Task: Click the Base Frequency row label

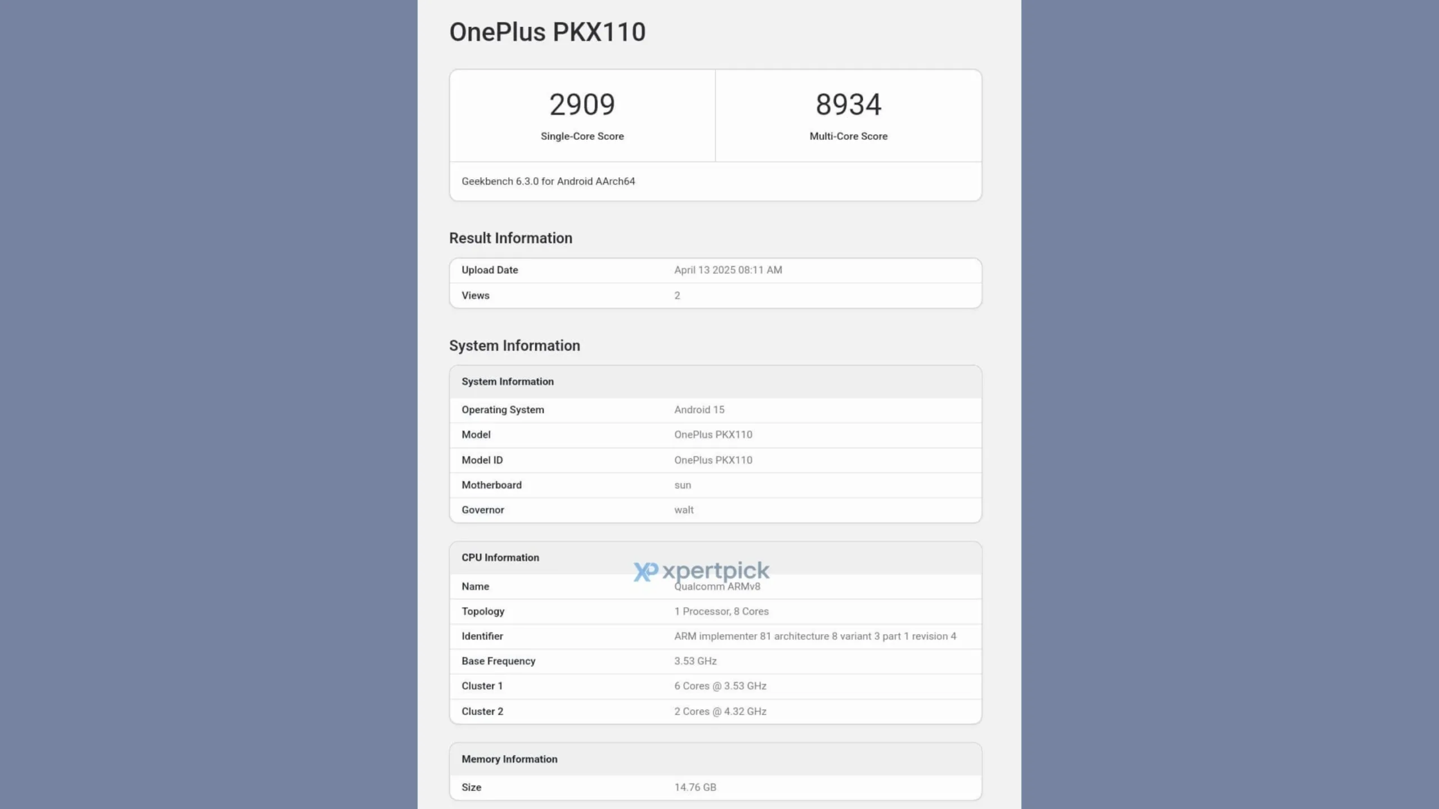Action: coord(498,661)
